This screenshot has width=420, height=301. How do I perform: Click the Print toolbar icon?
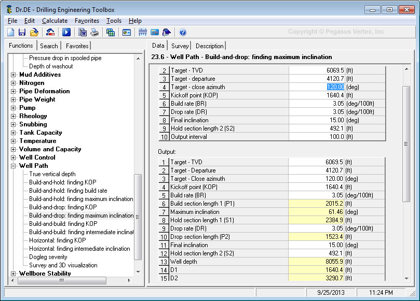pos(94,32)
